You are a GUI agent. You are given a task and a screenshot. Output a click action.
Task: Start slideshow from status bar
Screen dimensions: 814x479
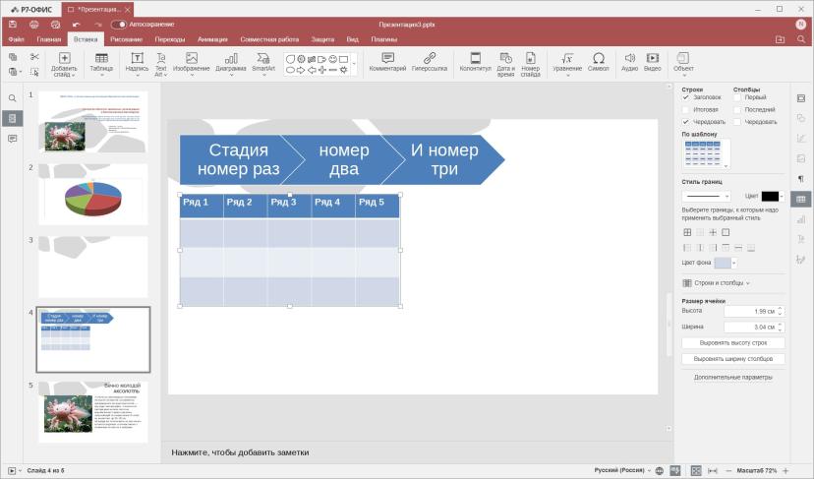(12, 471)
